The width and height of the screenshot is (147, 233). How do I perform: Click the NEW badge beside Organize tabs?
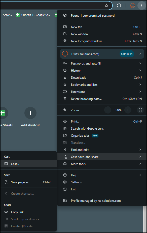coord(95,136)
